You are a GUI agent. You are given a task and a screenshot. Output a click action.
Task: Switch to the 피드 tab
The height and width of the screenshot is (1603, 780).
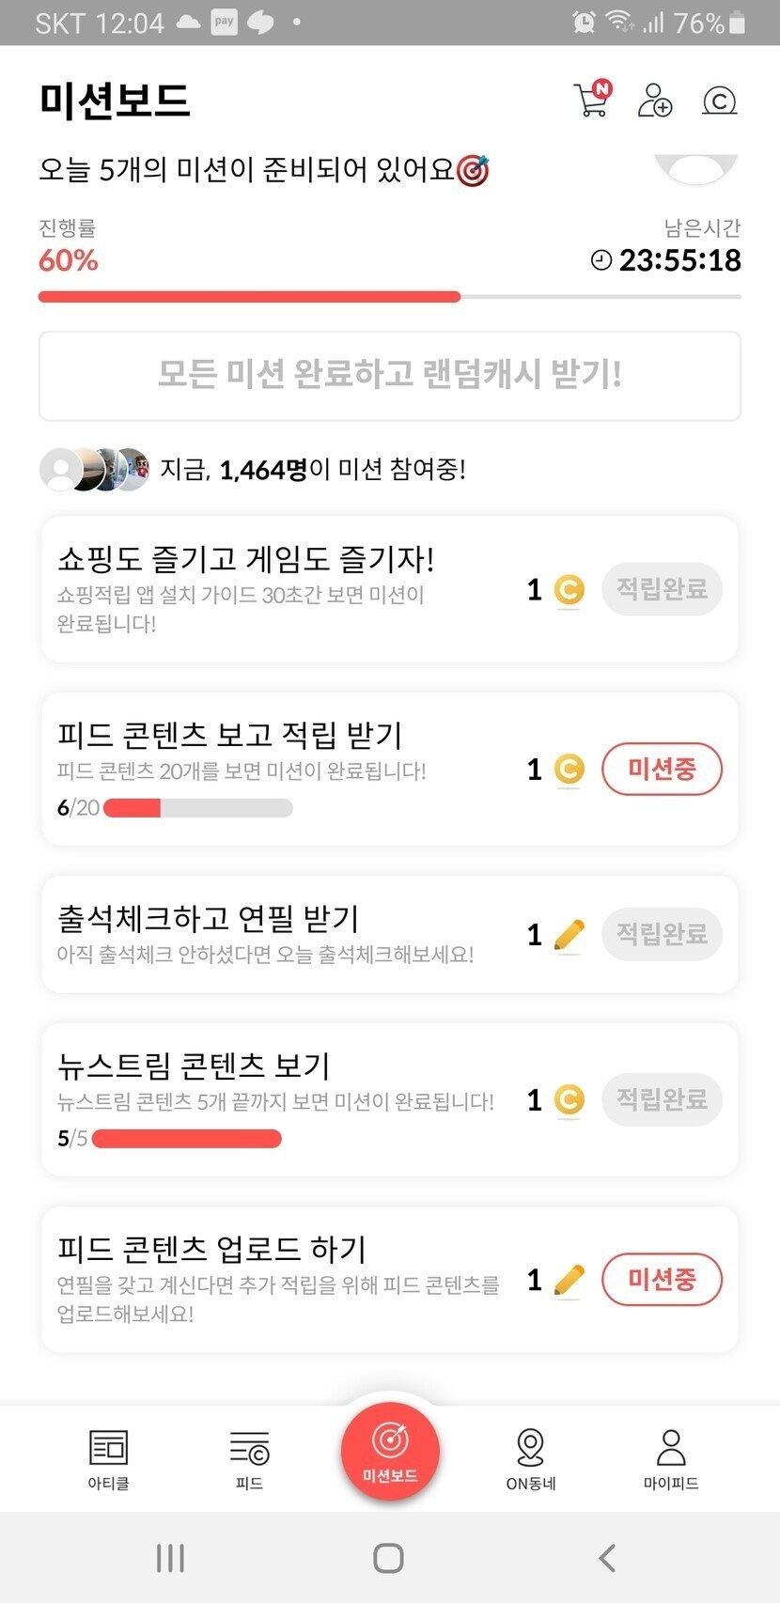(x=249, y=1459)
